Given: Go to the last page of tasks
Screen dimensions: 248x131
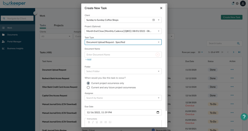Looking at the screenshot, I should tap(239, 52).
